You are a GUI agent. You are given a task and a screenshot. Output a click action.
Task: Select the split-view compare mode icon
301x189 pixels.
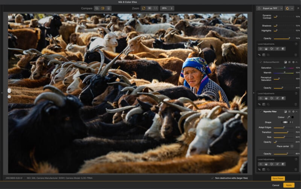click(x=102, y=8)
